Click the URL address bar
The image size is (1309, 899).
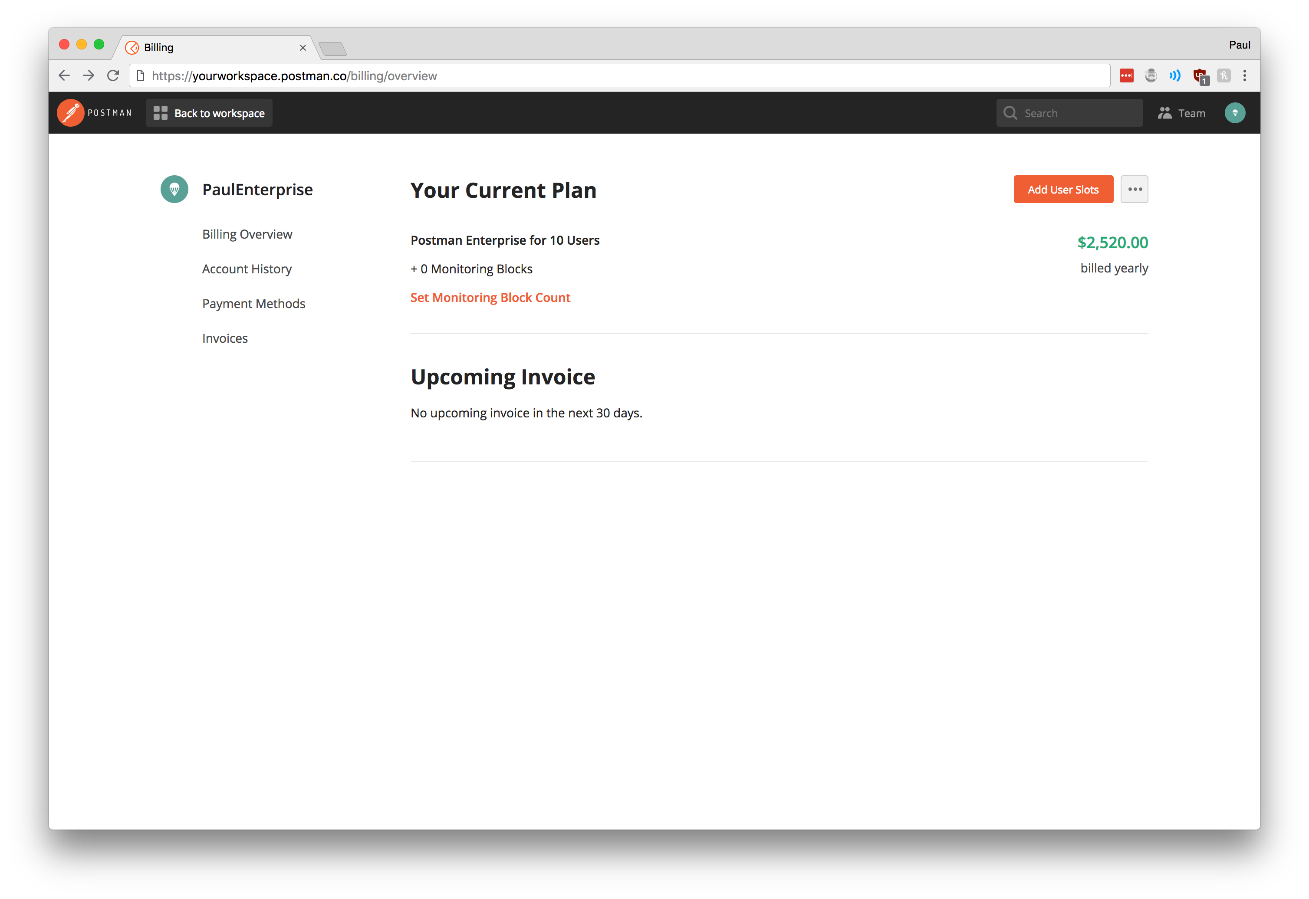[620, 75]
